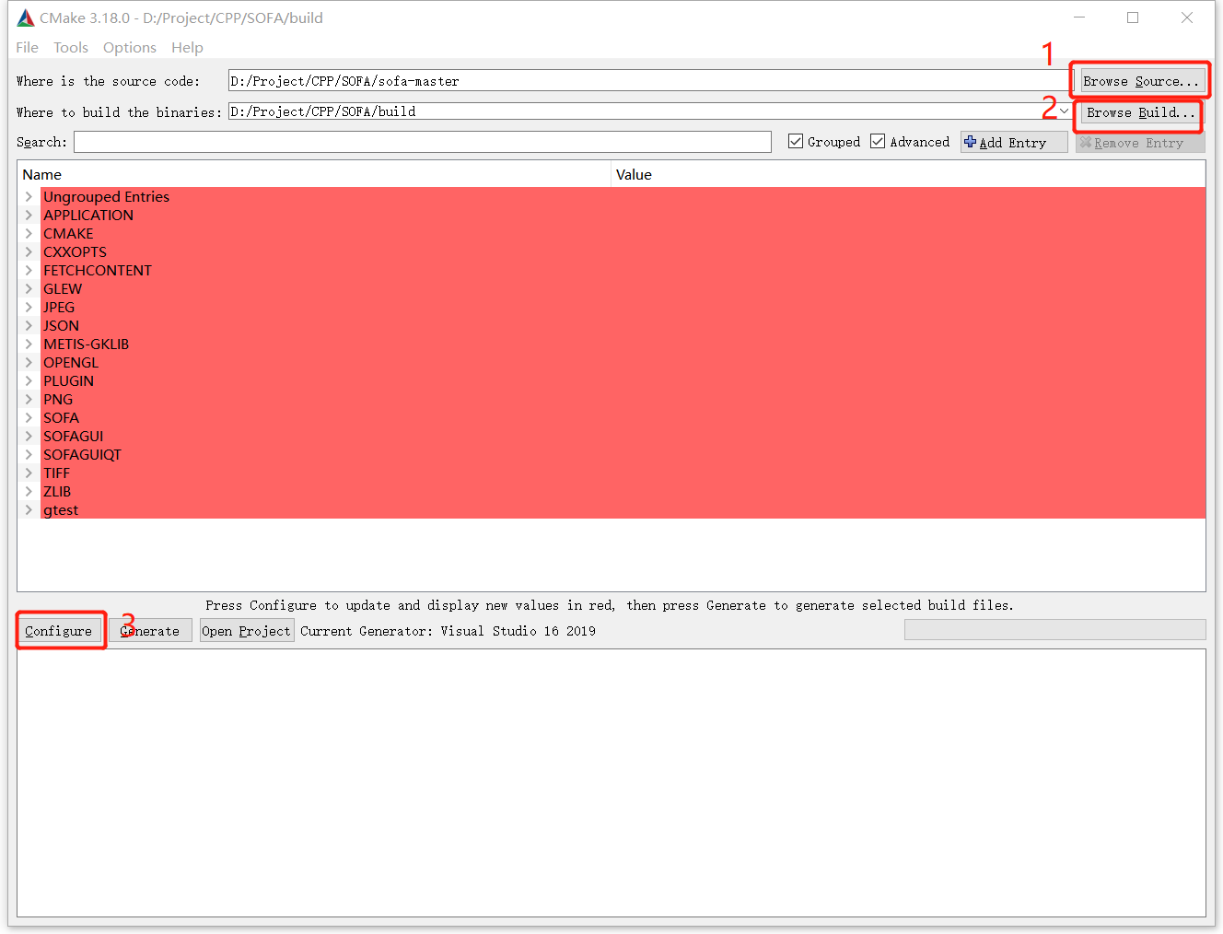Viewport: 1223px width, 934px height.
Task: Enable the Grouped checkbox
Action: click(x=795, y=141)
